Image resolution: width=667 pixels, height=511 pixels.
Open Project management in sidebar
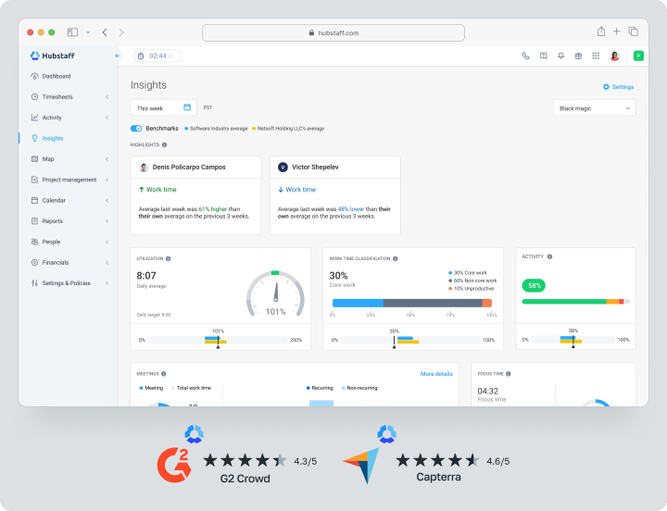click(x=68, y=180)
